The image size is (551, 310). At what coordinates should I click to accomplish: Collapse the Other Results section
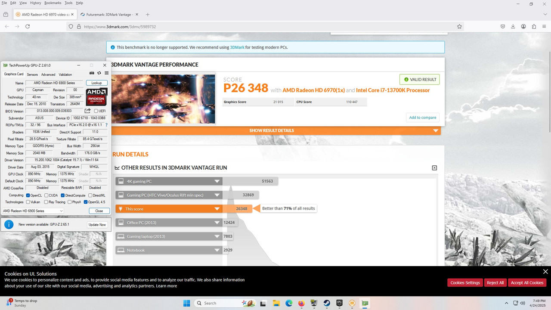click(x=434, y=168)
